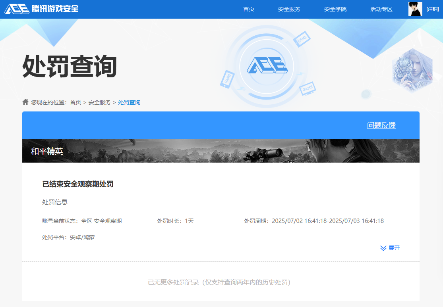Click the 和平精英 game banner image

(221, 150)
